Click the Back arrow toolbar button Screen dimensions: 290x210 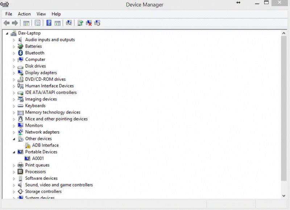(x=6, y=23)
